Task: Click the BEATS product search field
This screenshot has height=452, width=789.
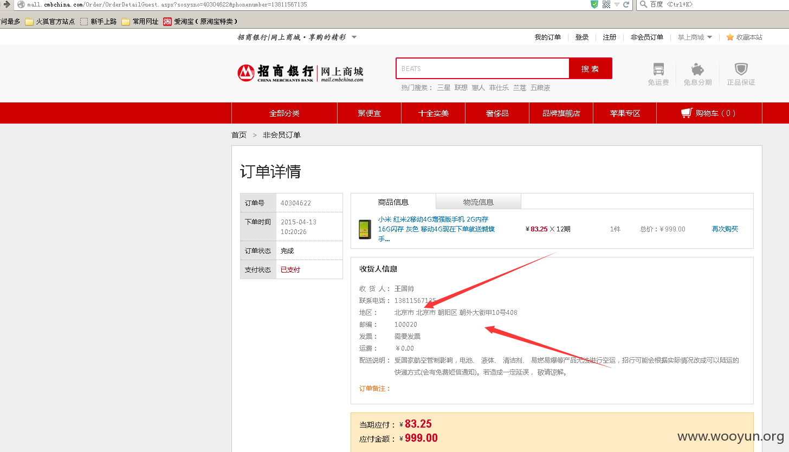Action: point(482,69)
